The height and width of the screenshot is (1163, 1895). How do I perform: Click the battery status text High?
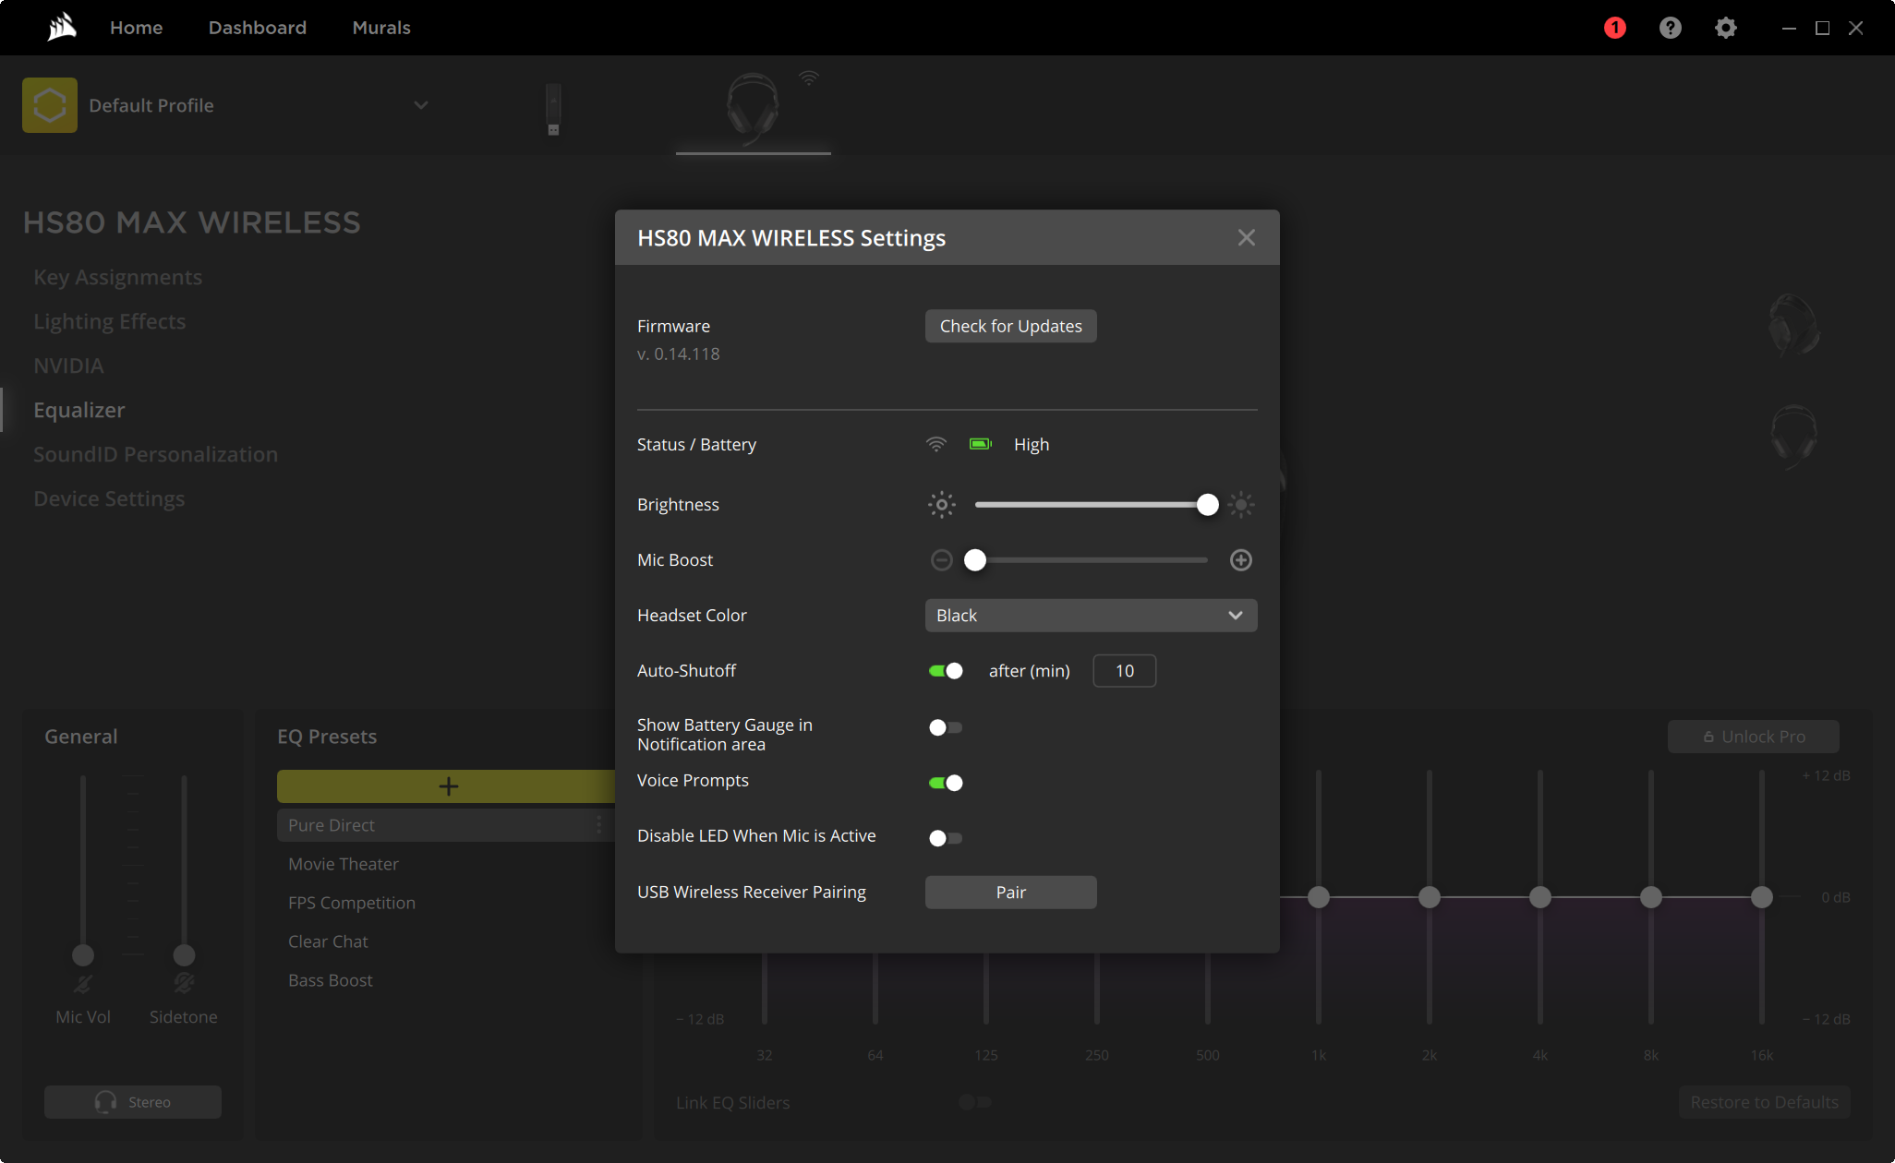(x=1032, y=445)
